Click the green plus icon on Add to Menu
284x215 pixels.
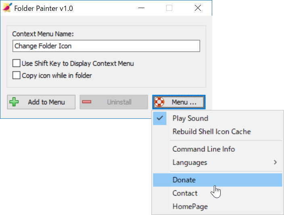pyautogui.click(x=14, y=102)
